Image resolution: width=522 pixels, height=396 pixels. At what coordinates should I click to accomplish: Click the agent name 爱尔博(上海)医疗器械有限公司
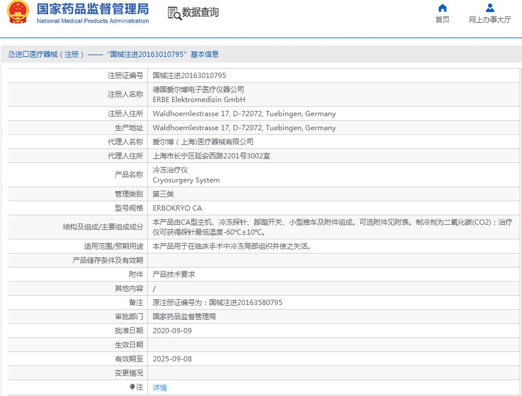click(x=203, y=142)
